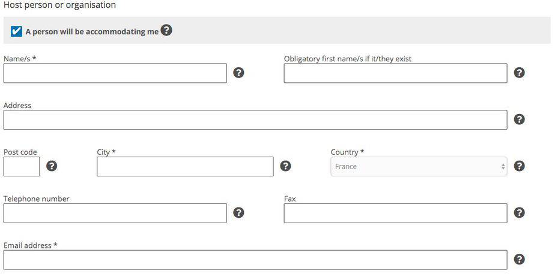Focus the Obligatory first name/s text box
This screenshot has height=279, width=555.
395,73
